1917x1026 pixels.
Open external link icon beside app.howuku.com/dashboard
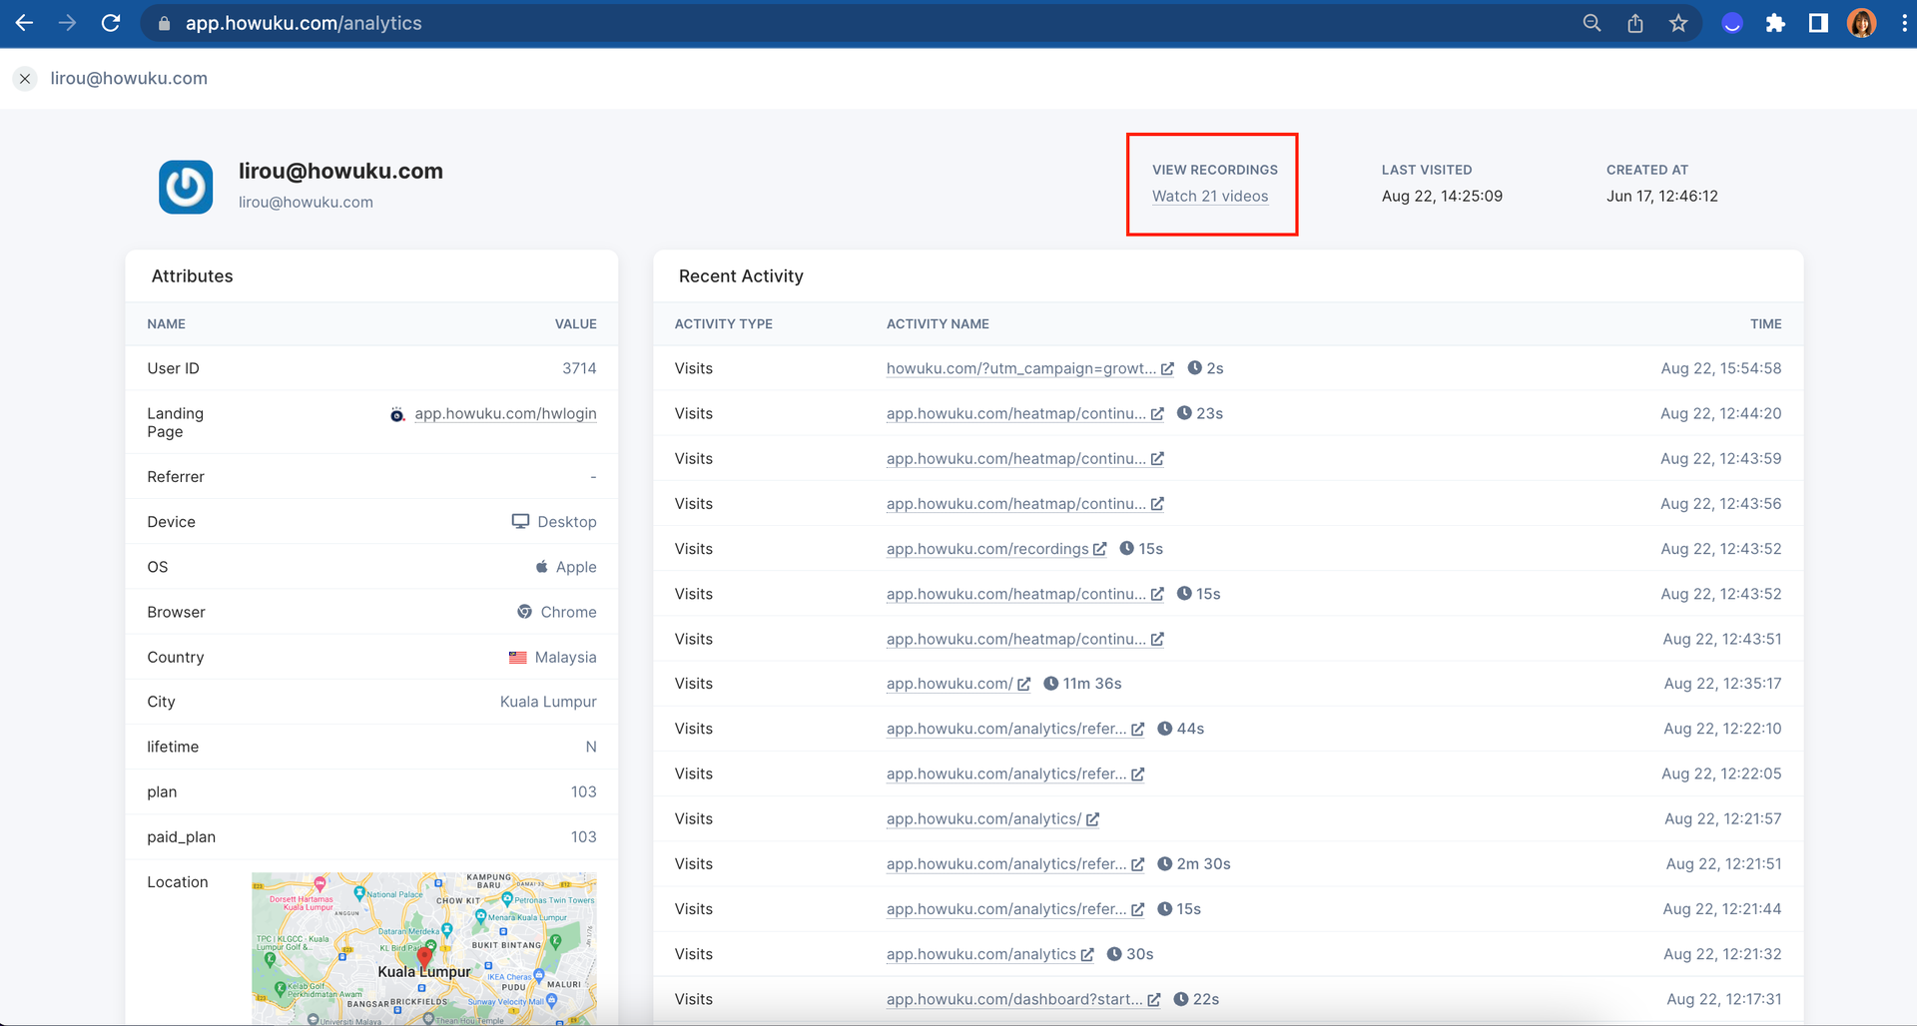(1153, 1000)
